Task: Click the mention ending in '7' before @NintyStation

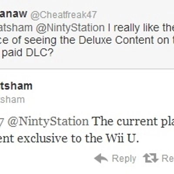Action: pos(2,121)
